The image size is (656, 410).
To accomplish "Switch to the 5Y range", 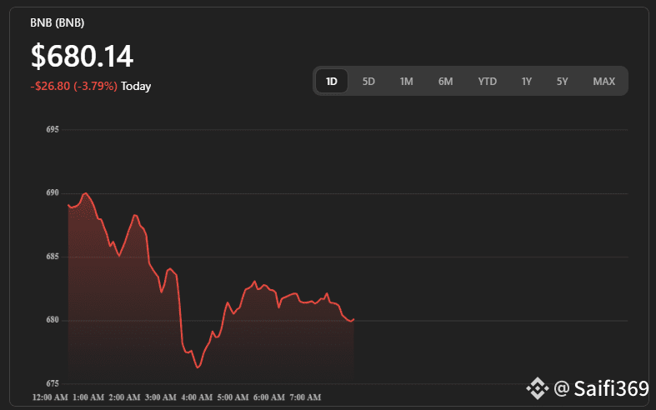I will pos(563,81).
